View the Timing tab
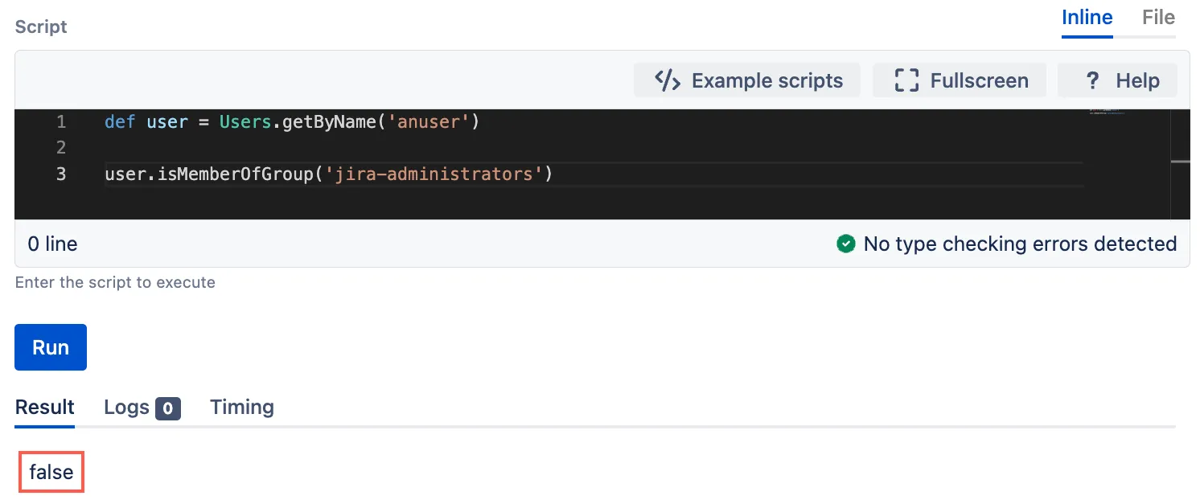The image size is (1200, 500). (x=242, y=408)
